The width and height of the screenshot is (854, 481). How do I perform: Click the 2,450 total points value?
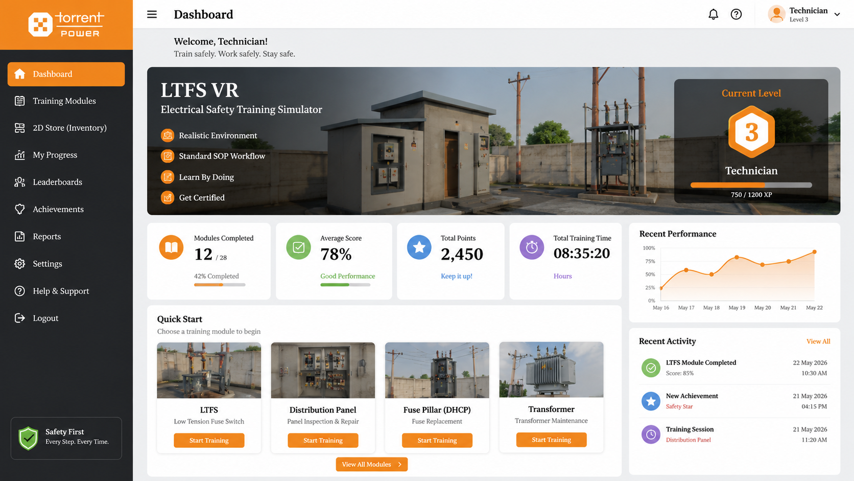tap(462, 254)
